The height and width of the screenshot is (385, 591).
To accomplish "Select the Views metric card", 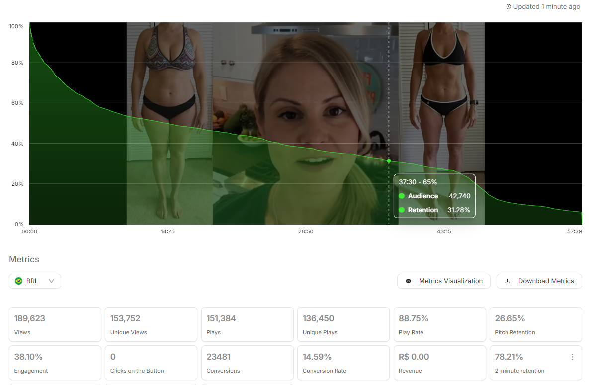I will tap(55, 324).
